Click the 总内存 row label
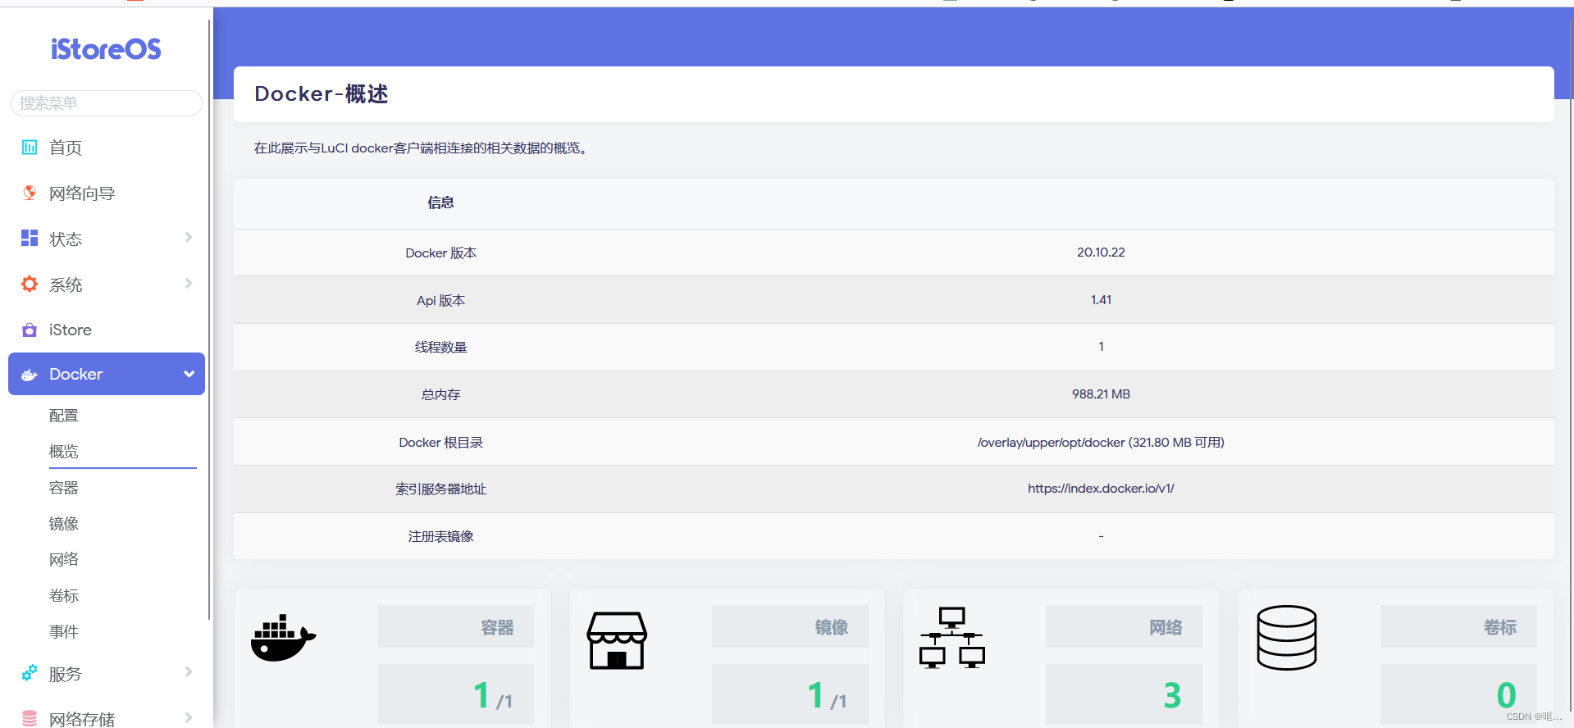 click(x=440, y=395)
